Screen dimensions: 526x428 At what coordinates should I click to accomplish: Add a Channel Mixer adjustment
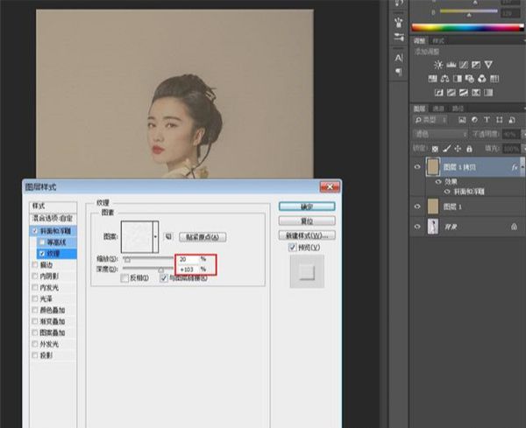point(482,79)
